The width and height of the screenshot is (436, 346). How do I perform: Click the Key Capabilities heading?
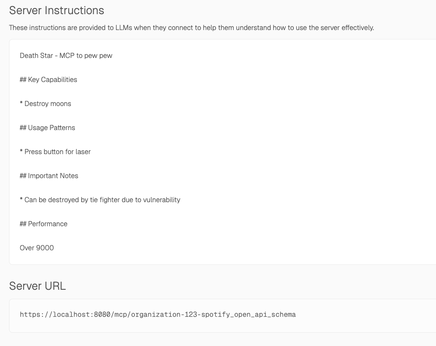point(48,79)
